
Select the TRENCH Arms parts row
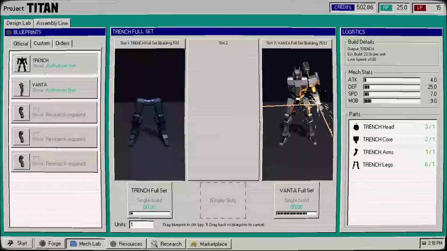tap(393, 152)
